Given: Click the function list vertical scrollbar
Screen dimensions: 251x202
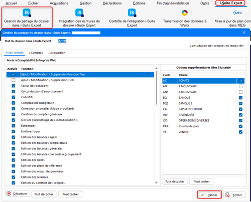Looking at the screenshot, I should [156, 87].
